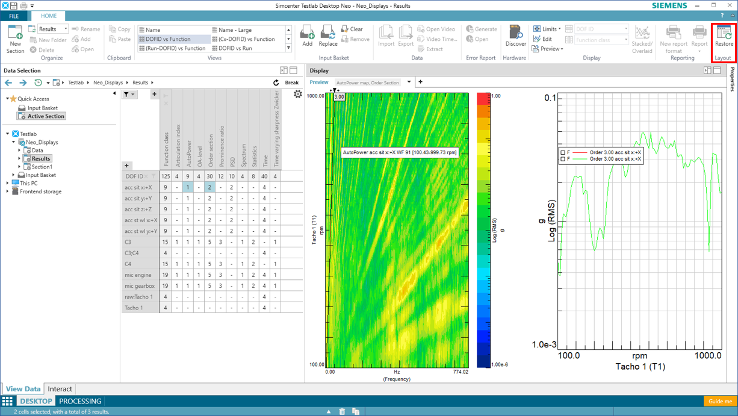Open the pivot table settings gear
The width and height of the screenshot is (738, 416).
click(297, 94)
